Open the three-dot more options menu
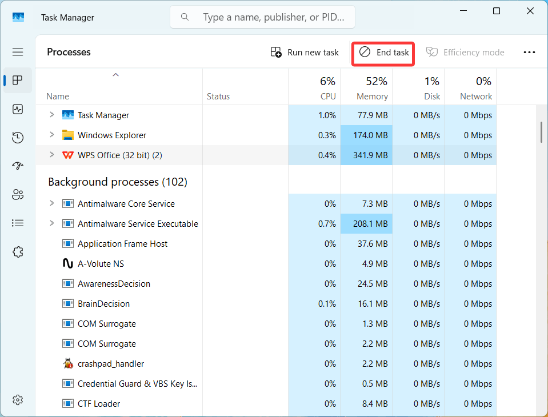This screenshot has height=417, width=548. click(529, 53)
